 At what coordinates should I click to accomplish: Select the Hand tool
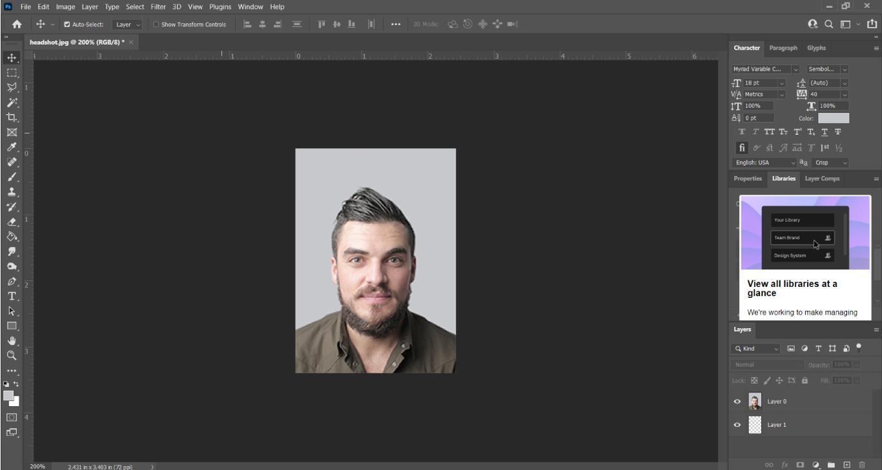tap(12, 340)
